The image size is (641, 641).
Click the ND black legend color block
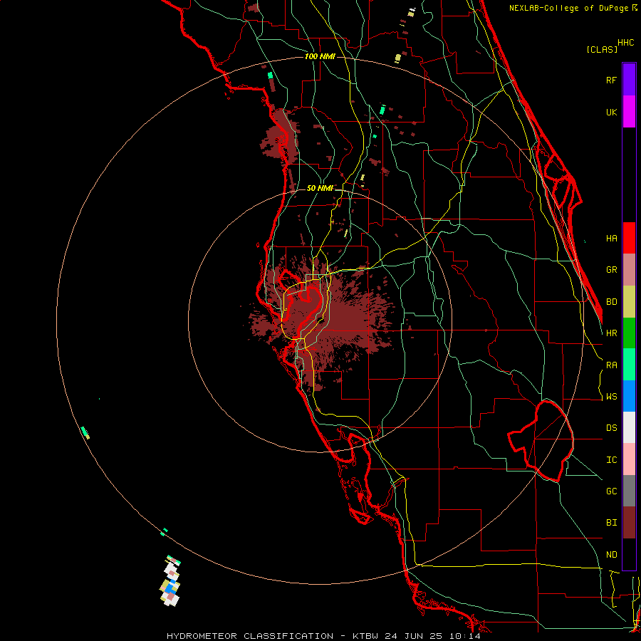(629, 554)
